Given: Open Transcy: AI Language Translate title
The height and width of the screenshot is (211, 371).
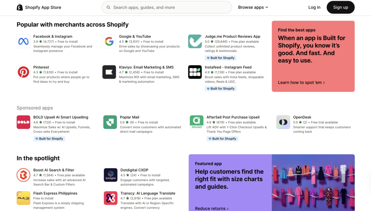Looking at the screenshot, I should [x=148, y=193].
